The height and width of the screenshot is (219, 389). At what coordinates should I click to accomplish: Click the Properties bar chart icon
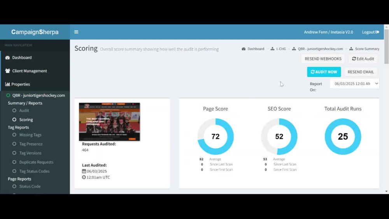click(7, 84)
